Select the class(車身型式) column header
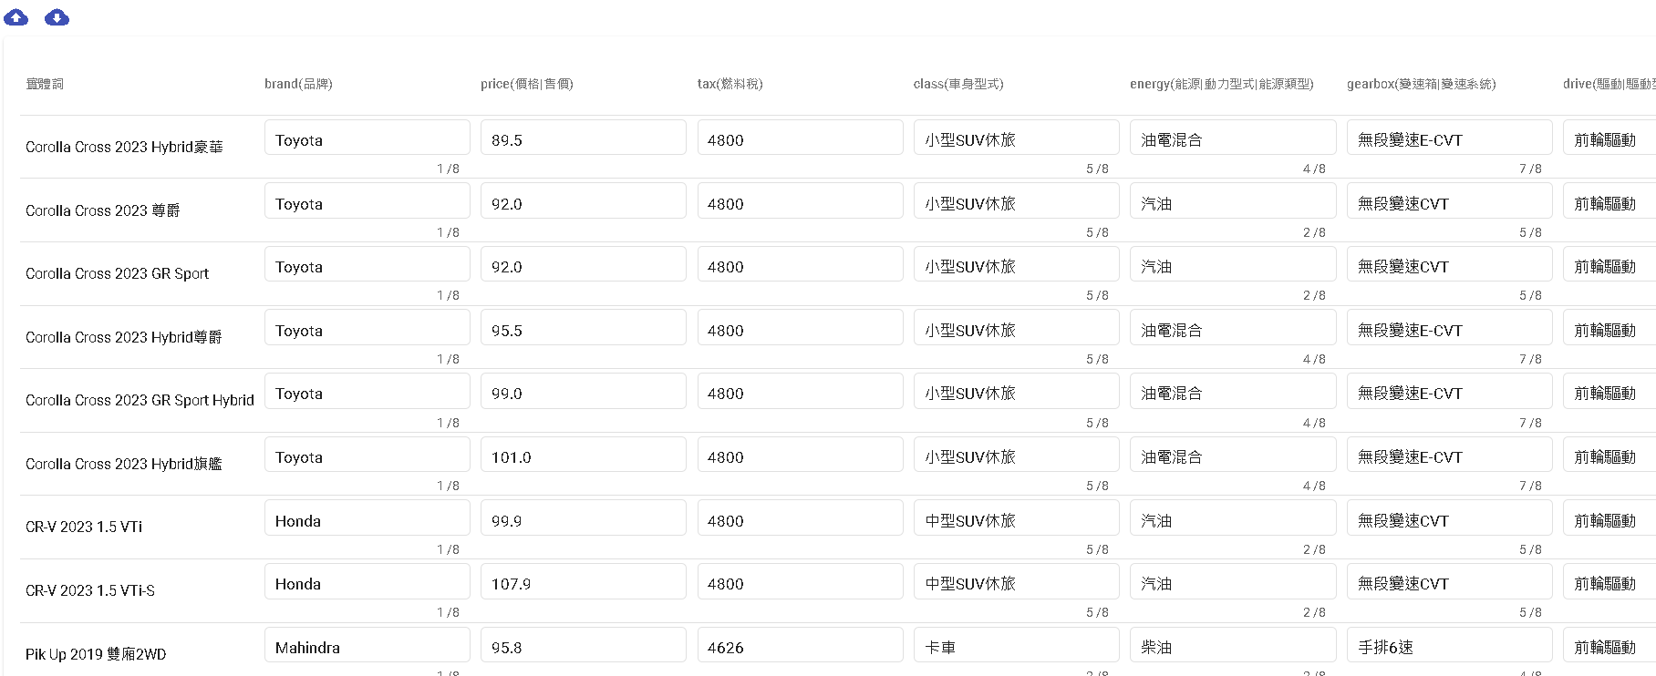 pos(958,84)
